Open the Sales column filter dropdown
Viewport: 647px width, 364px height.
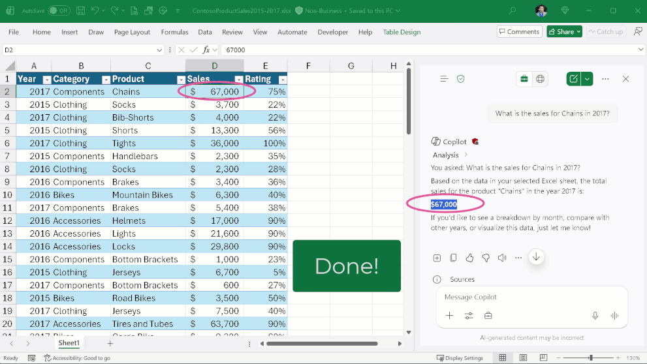(238, 80)
